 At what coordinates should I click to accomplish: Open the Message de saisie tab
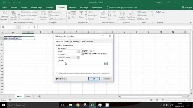[x=72, y=41]
